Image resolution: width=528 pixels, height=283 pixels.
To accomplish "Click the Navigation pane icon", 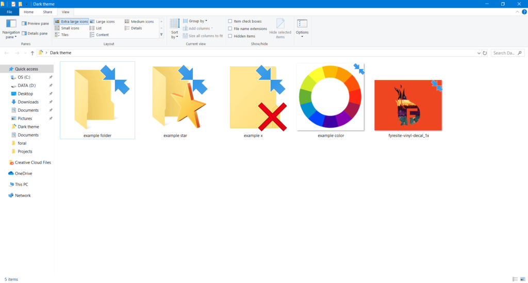I will (x=11, y=24).
